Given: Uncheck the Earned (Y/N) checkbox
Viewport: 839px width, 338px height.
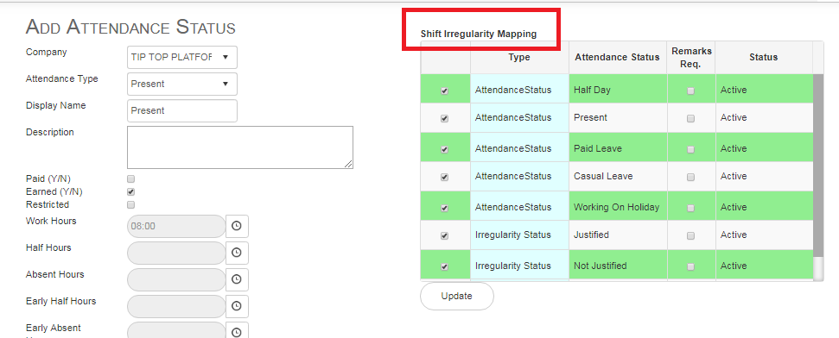Looking at the screenshot, I should pos(130,191).
